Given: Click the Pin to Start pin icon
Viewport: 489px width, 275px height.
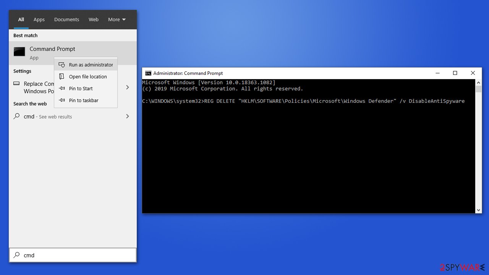Looking at the screenshot, I should [62, 88].
